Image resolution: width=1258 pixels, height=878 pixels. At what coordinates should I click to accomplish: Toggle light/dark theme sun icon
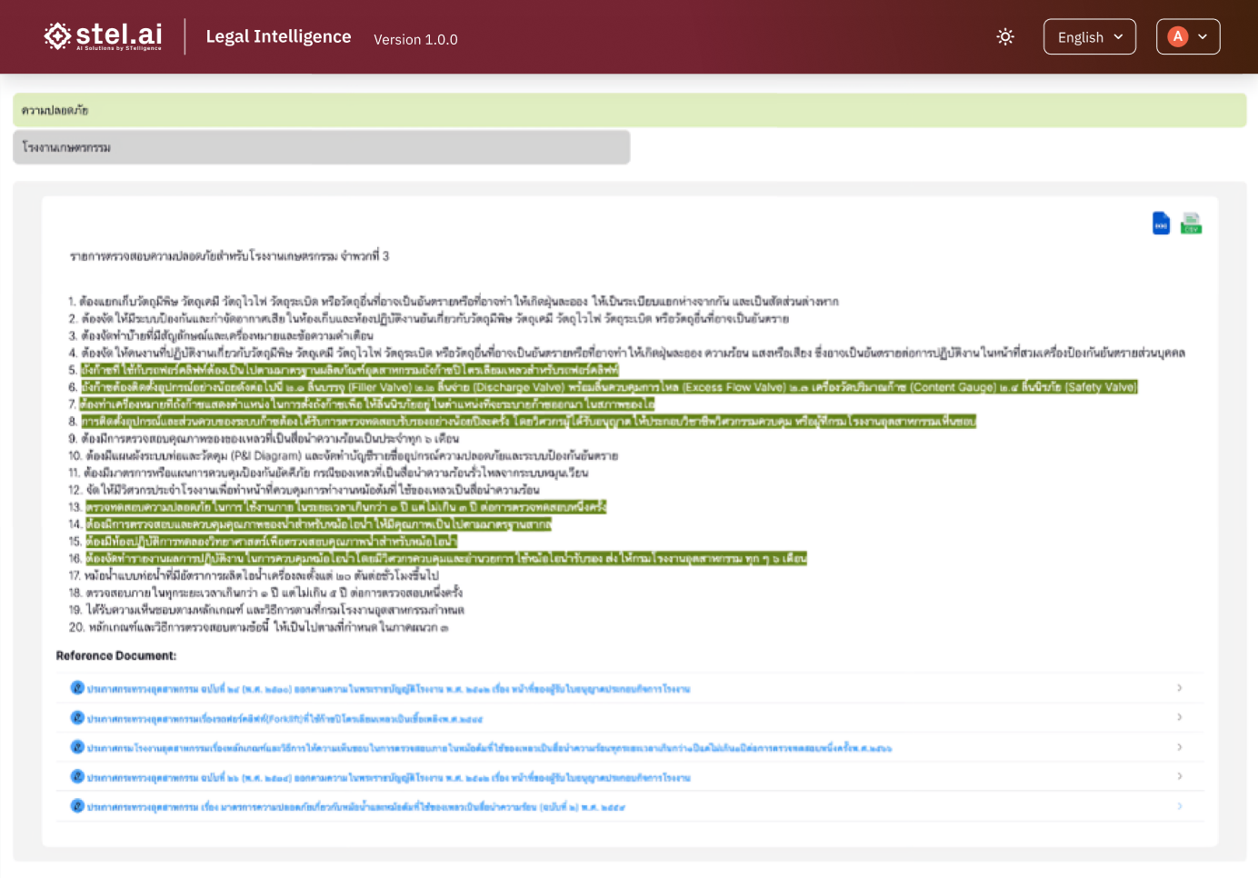[1005, 37]
